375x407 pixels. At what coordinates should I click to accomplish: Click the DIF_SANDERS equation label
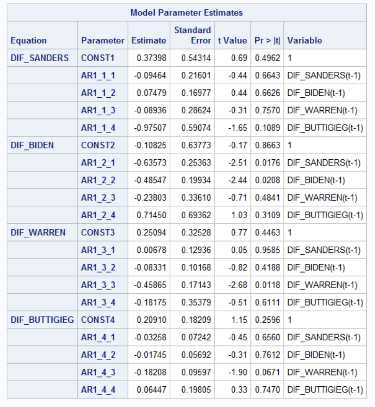(40, 58)
